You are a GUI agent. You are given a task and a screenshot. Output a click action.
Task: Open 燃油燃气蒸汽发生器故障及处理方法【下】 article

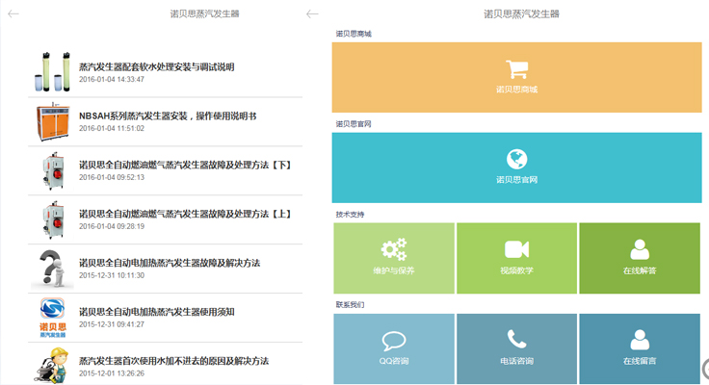click(185, 165)
